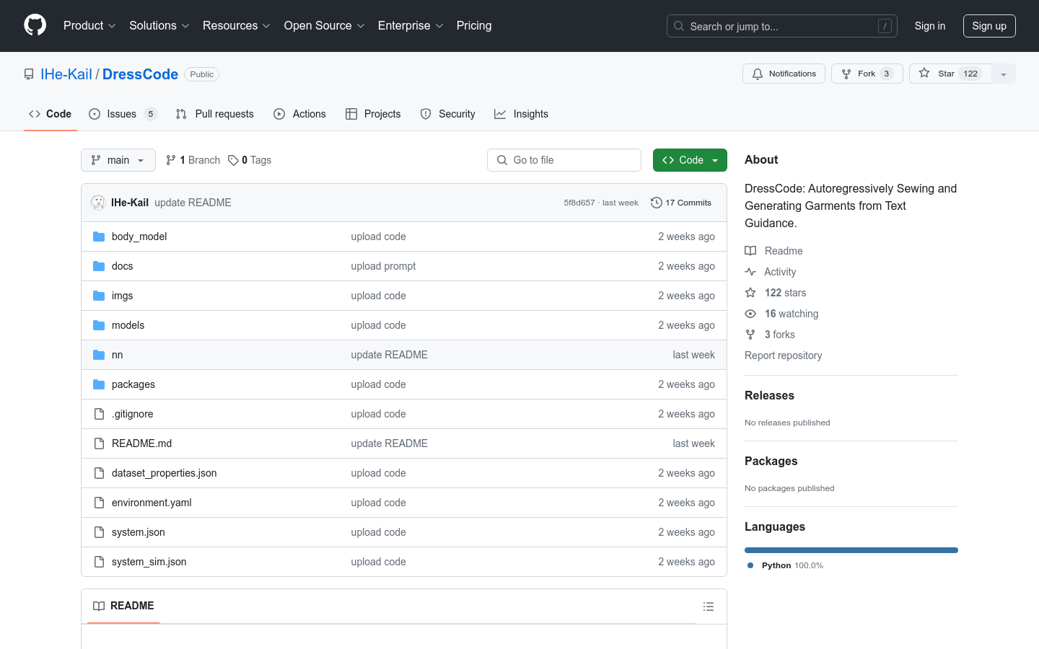This screenshot has height=649, width=1039.
Task: Expand the Open Source menu
Action: 325,26
